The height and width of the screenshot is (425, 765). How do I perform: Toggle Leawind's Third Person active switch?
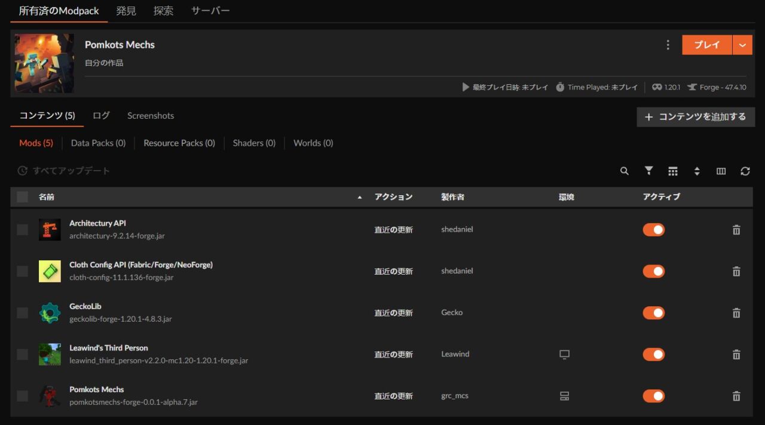tap(653, 355)
